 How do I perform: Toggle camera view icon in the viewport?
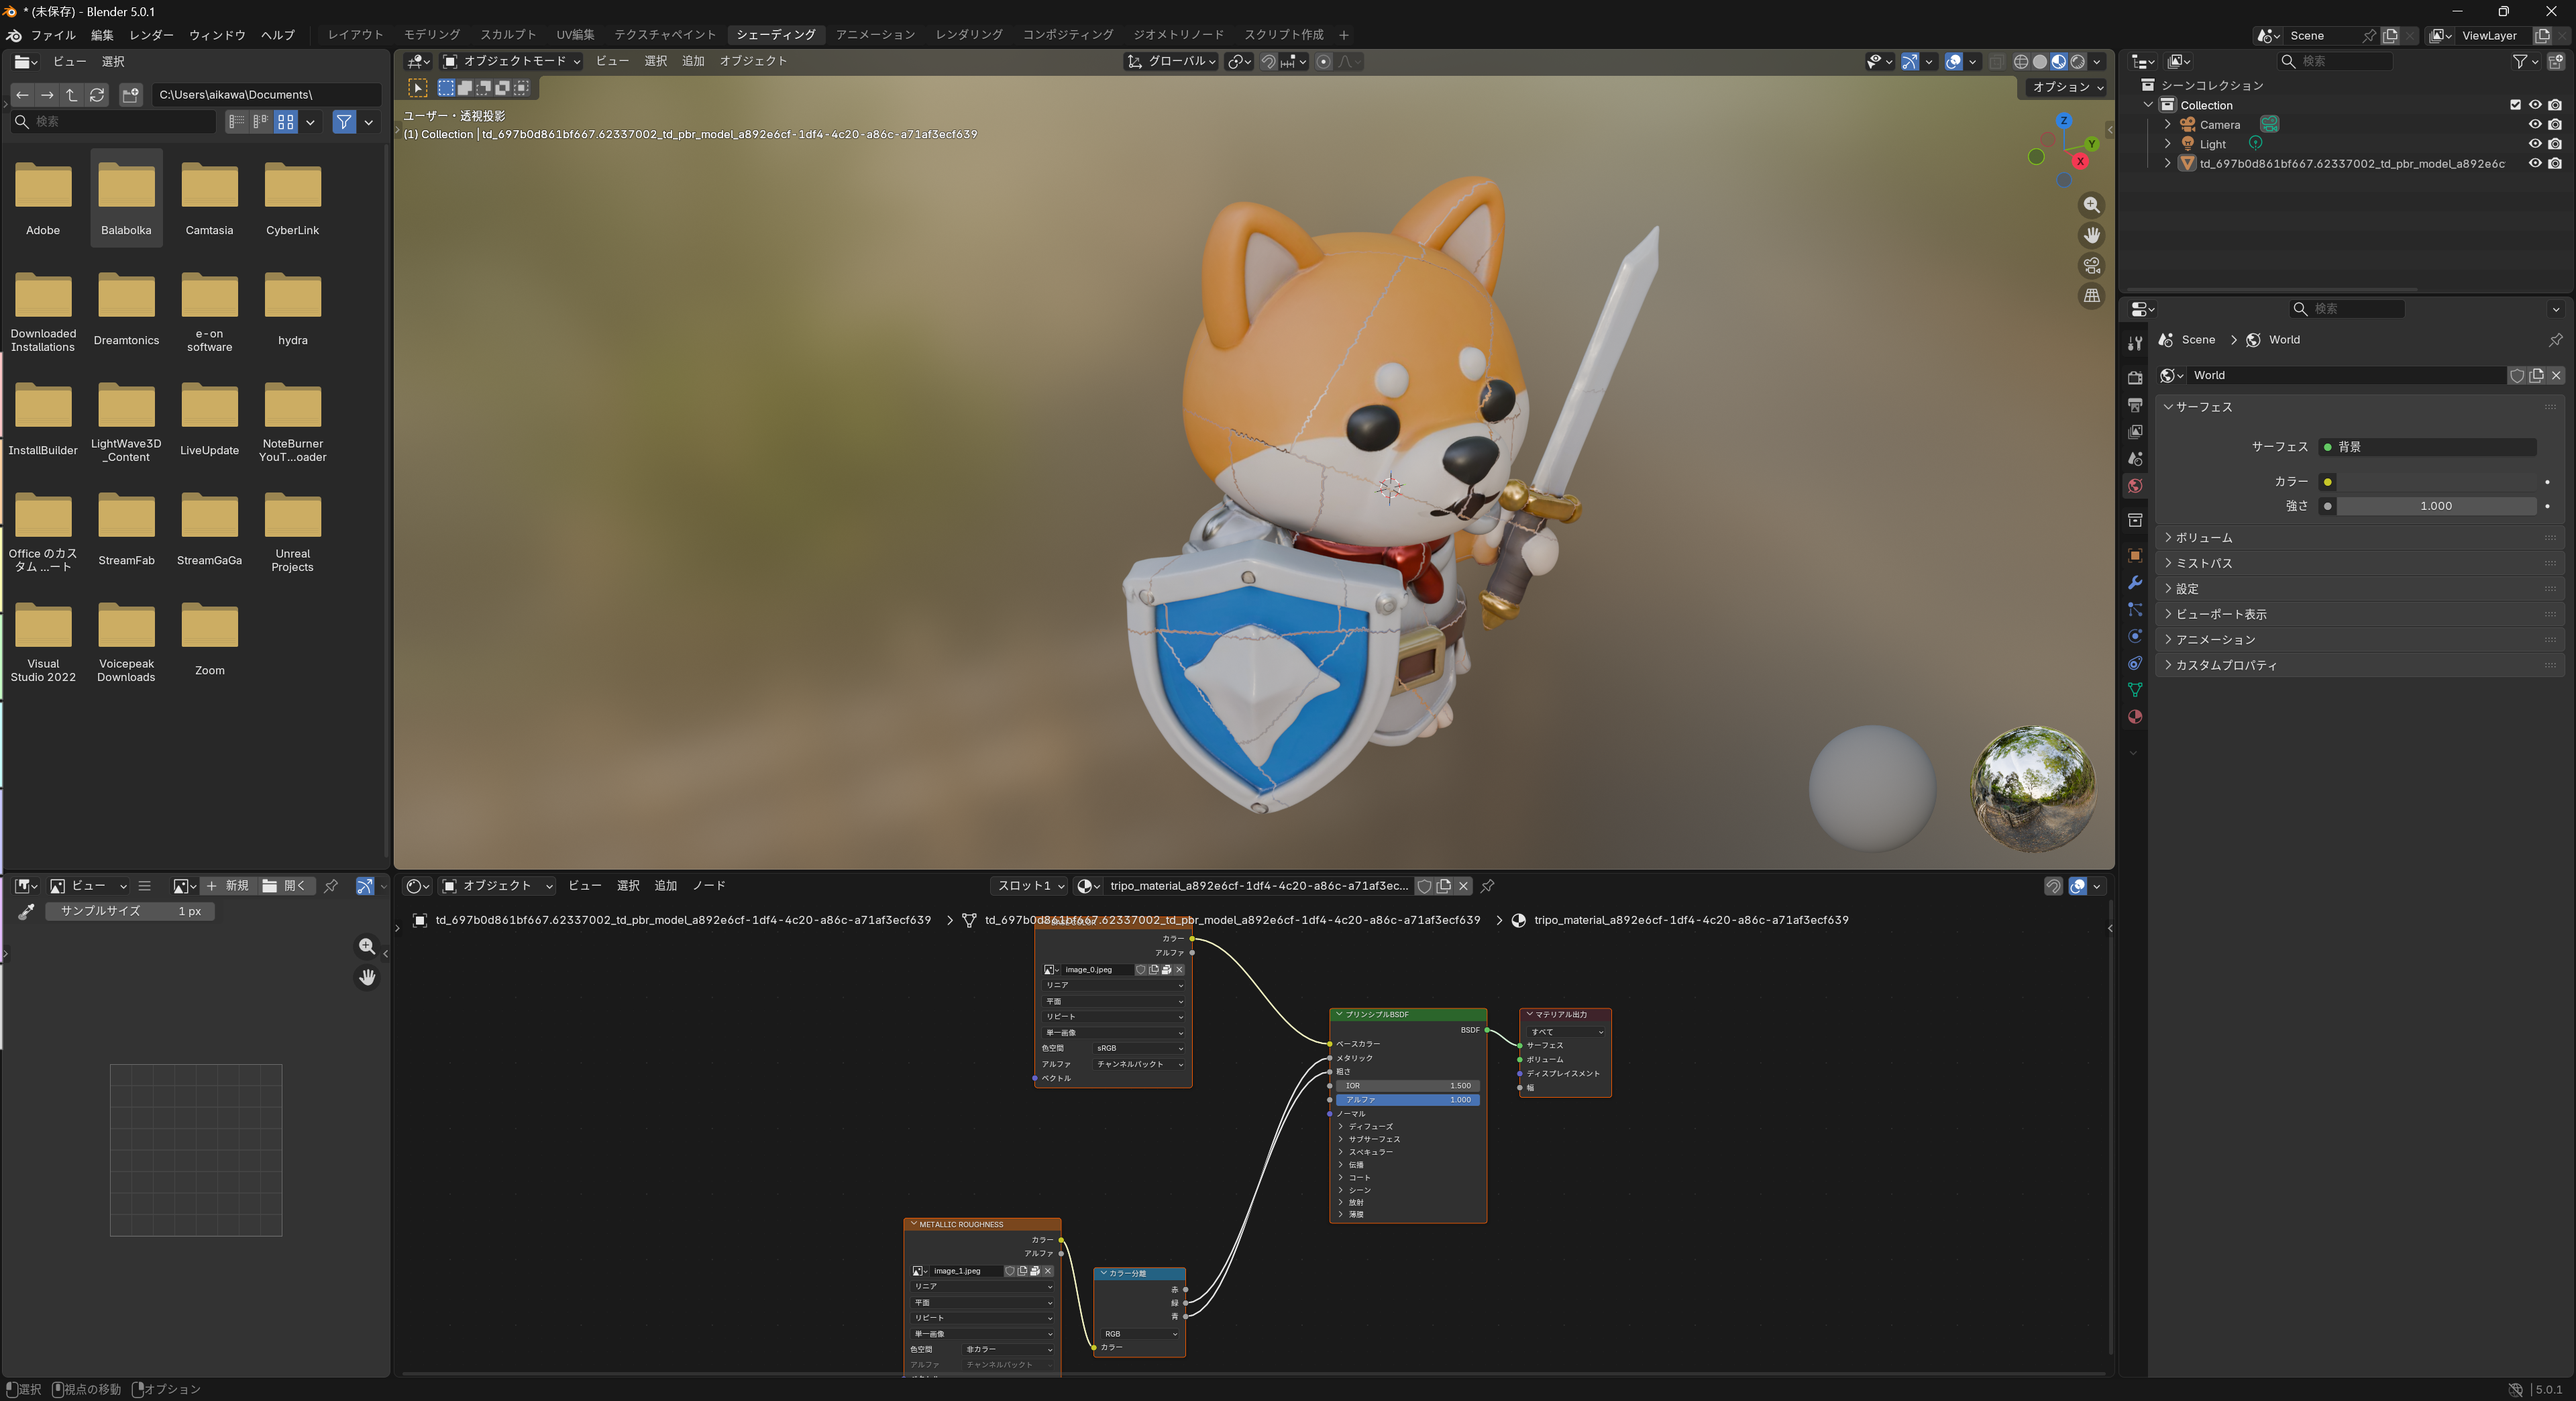(x=2091, y=266)
